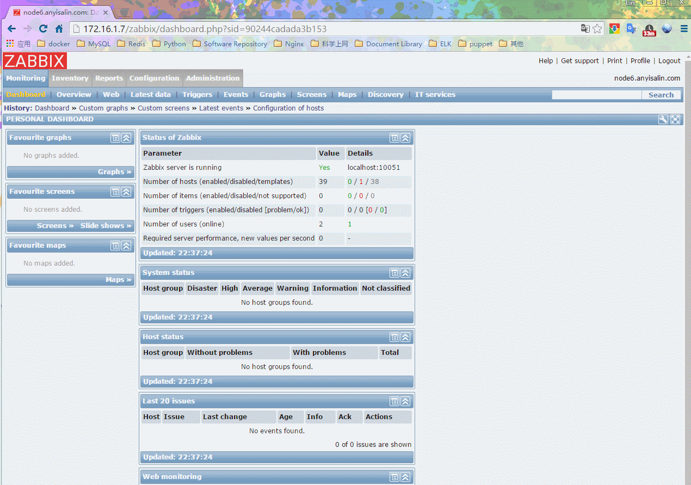Open the Favourite maps widget menu
Viewport: 691px width, 485px height.
point(115,245)
